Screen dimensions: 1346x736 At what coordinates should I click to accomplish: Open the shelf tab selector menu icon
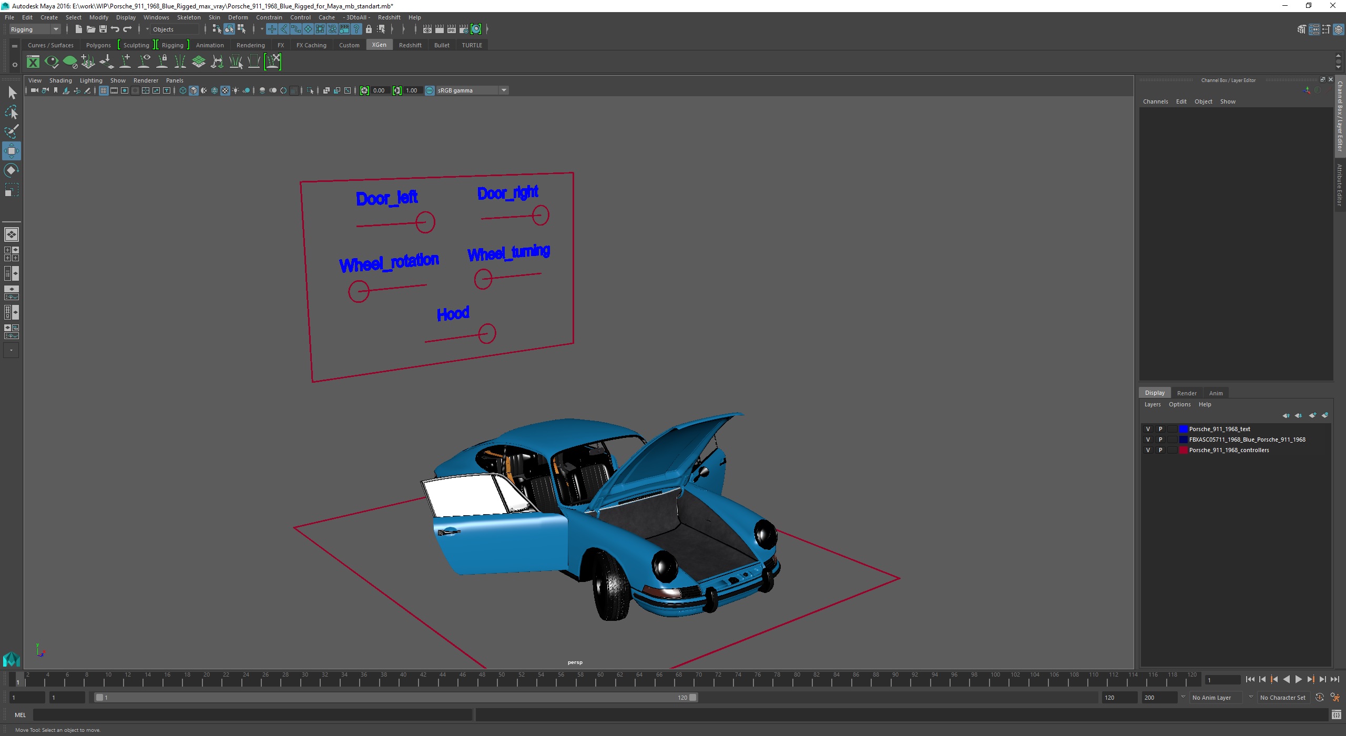tap(15, 46)
